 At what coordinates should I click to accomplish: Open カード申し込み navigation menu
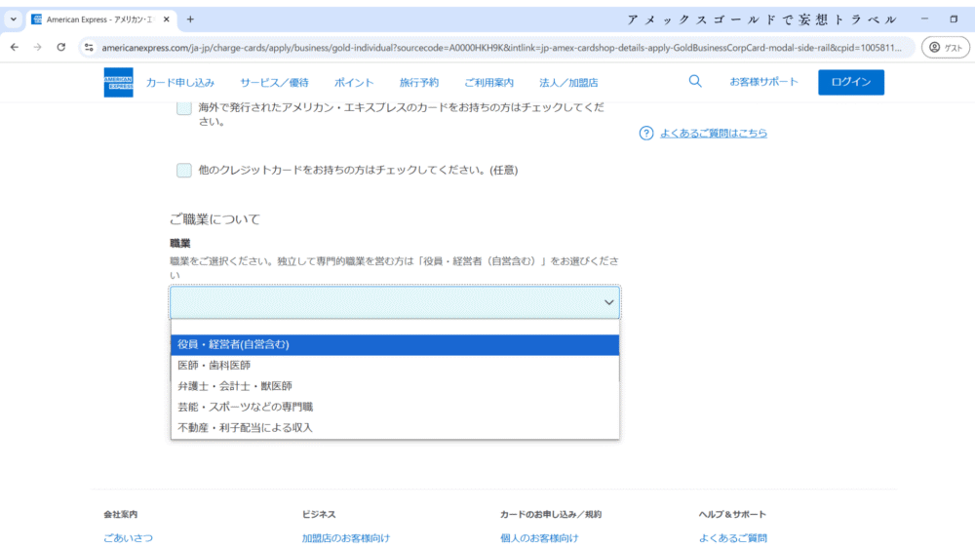tap(180, 83)
